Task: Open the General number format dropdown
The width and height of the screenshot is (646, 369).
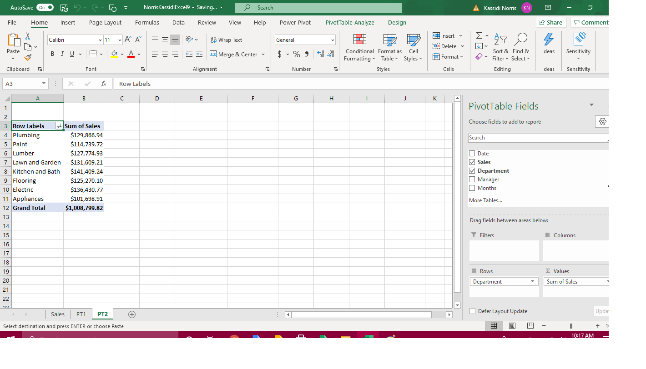Action: 333,40
